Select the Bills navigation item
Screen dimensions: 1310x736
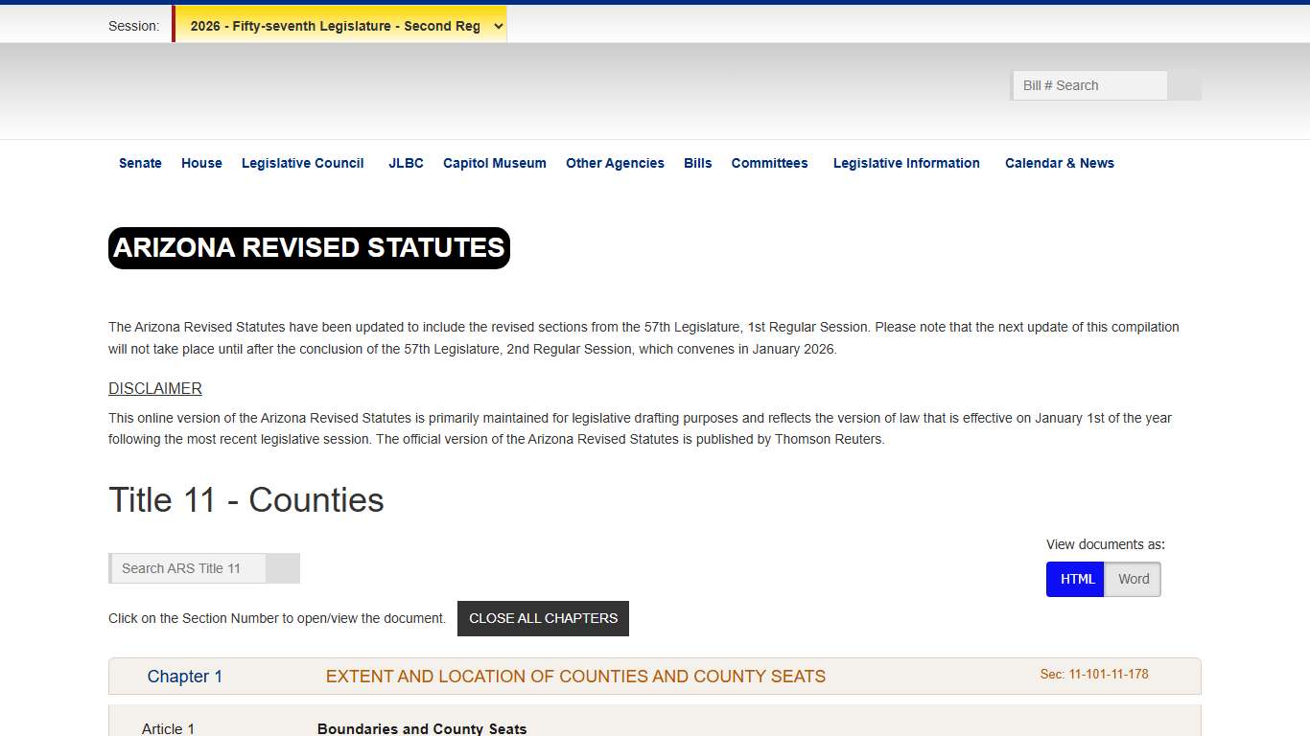click(697, 163)
